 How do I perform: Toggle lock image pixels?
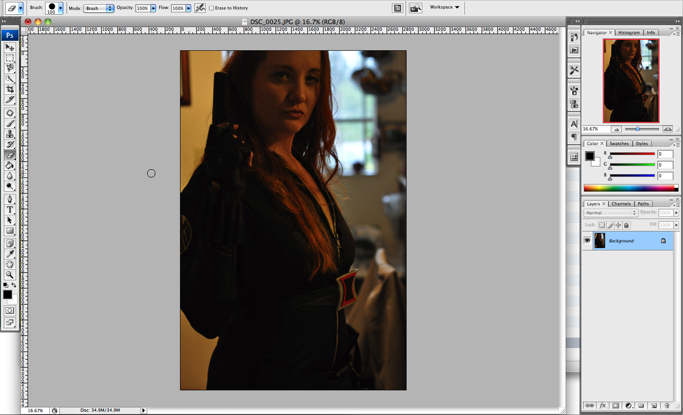(610, 225)
